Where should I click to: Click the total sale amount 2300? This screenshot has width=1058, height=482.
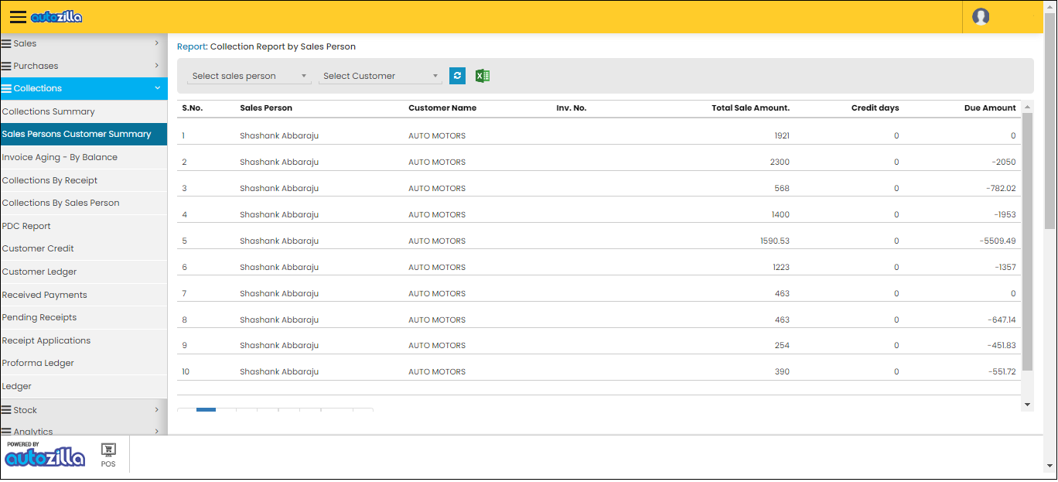781,162
